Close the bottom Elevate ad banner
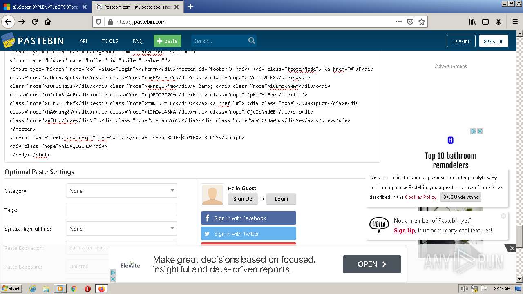This screenshot has height=294, width=523. pyautogui.click(x=512, y=248)
